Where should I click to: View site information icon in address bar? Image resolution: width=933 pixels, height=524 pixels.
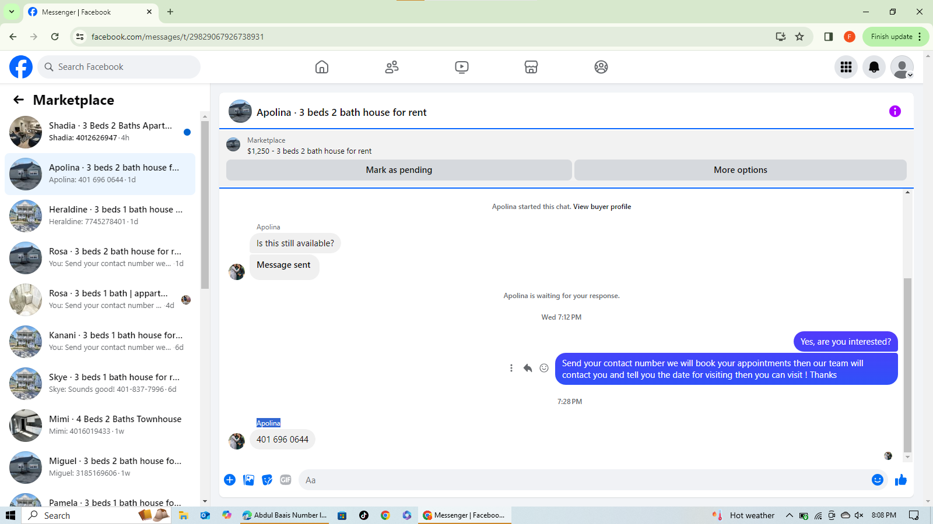[80, 37]
